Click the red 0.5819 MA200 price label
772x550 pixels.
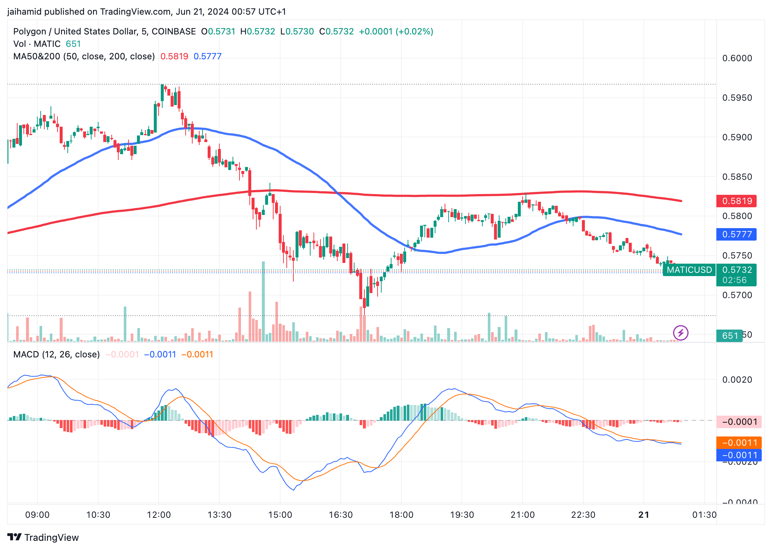click(736, 201)
